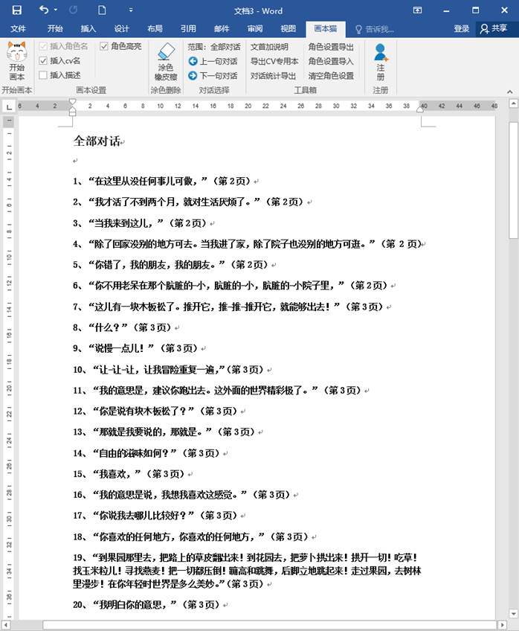Click the 登录 sign-in link
Image resolution: width=519 pixels, height=631 pixels.
pos(462,28)
